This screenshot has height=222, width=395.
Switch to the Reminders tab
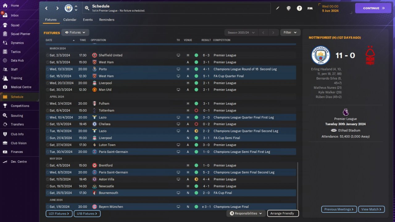click(107, 20)
